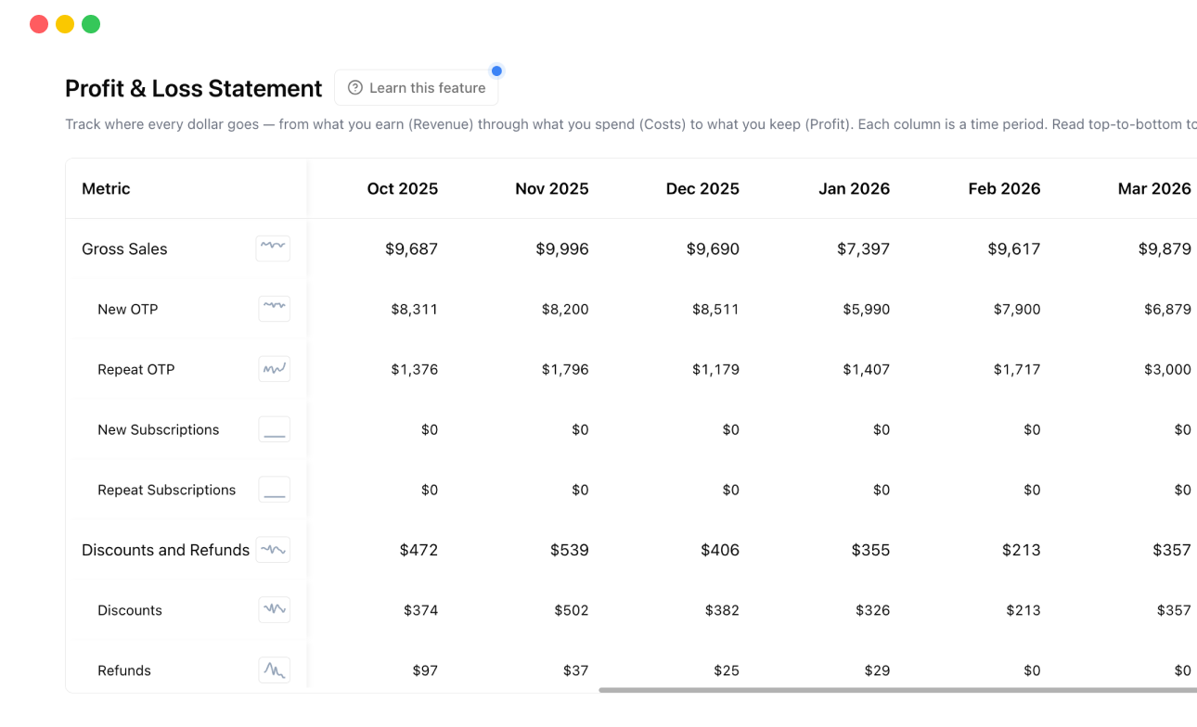Click the Discounts and Refunds sparkline icon

click(x=273, y=549)
